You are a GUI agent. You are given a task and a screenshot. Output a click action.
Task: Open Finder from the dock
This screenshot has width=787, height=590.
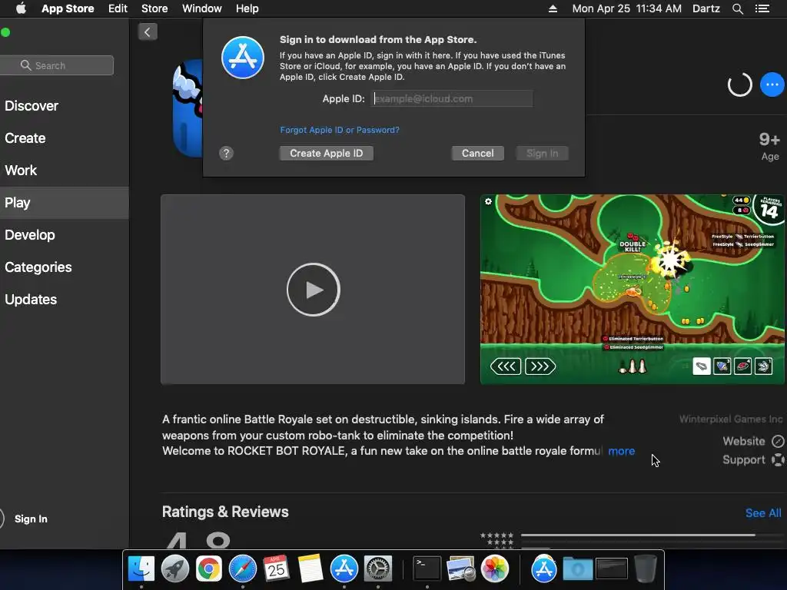tap(141, 569)
